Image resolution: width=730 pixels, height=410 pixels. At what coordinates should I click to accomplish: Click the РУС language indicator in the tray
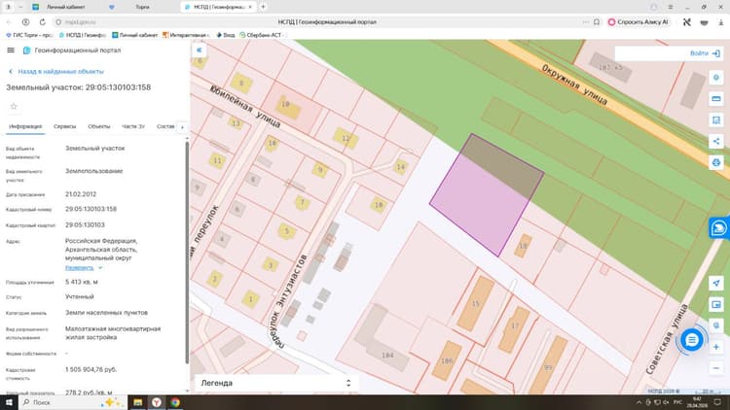pyautogui.click(x=677, y=402)
